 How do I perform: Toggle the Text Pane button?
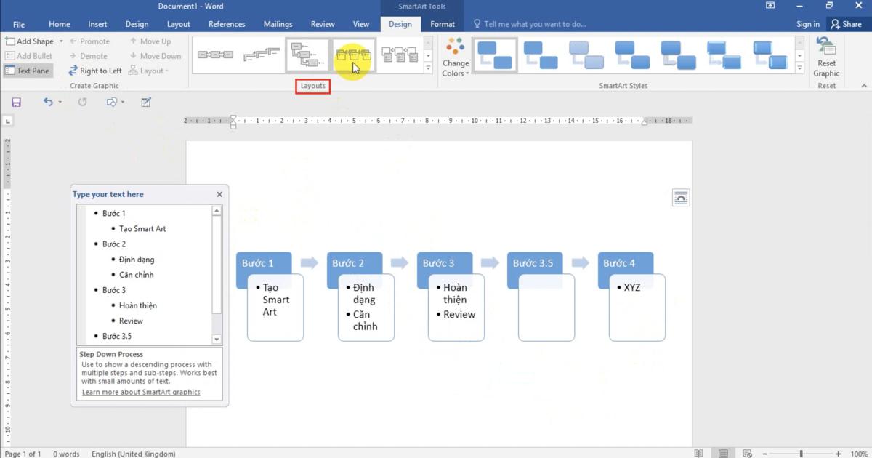coord(28,71)
